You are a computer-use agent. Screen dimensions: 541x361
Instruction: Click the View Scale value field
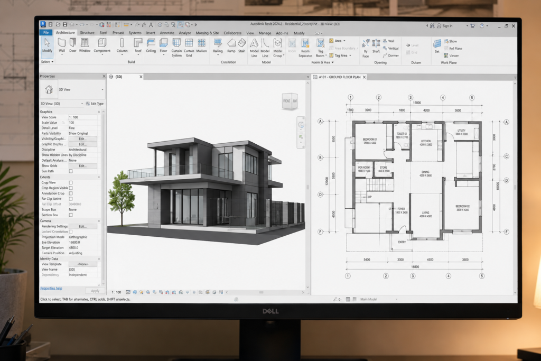click(82, 117)
